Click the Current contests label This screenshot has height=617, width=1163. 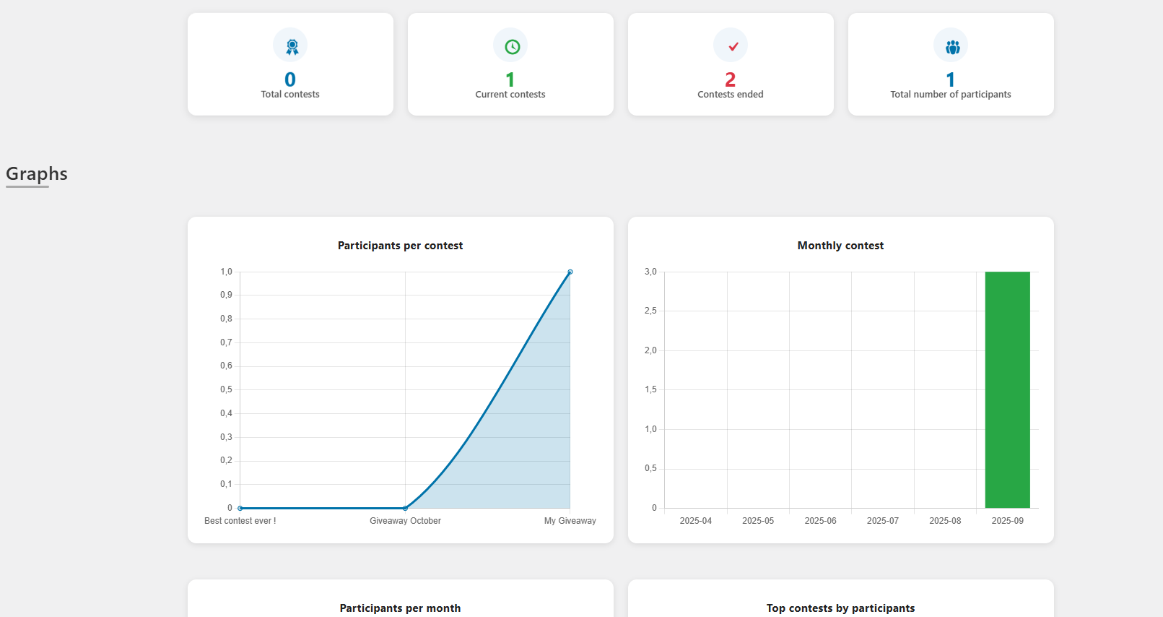point(510,95)
